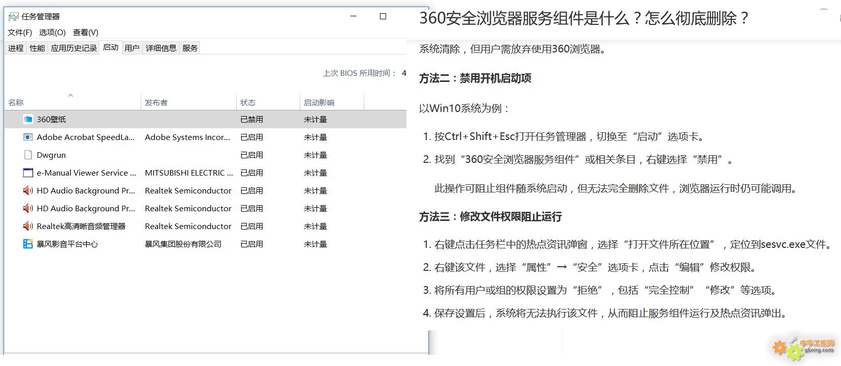Screen dimensions: 841x366
Task: Click the 360壁纸 startup item icon
Action: [28, 120]
